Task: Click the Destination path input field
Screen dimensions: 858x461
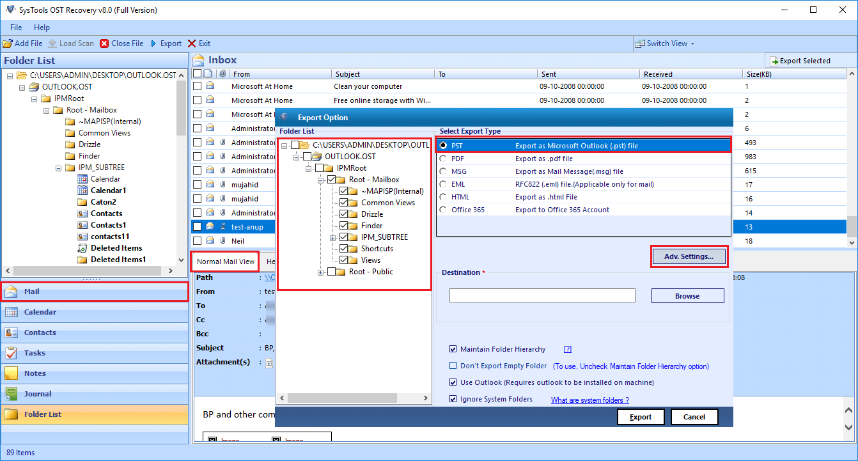Action: pyautogui.click(x=542, y=295)
